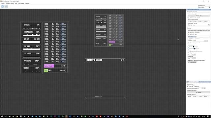Select the GTX 2080TI widget

(x=32, y=55)
